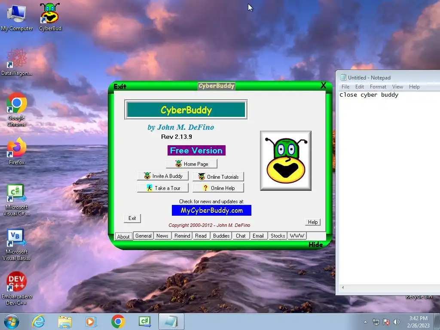Open the Windows Start menu

pos(12,321)
